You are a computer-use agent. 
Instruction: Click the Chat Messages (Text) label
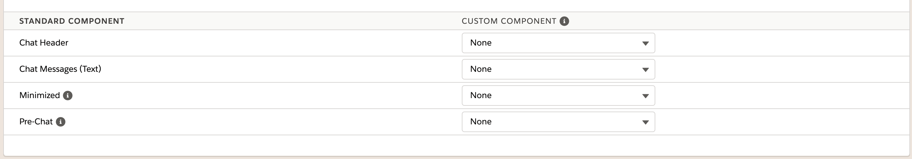pos(60,69)
